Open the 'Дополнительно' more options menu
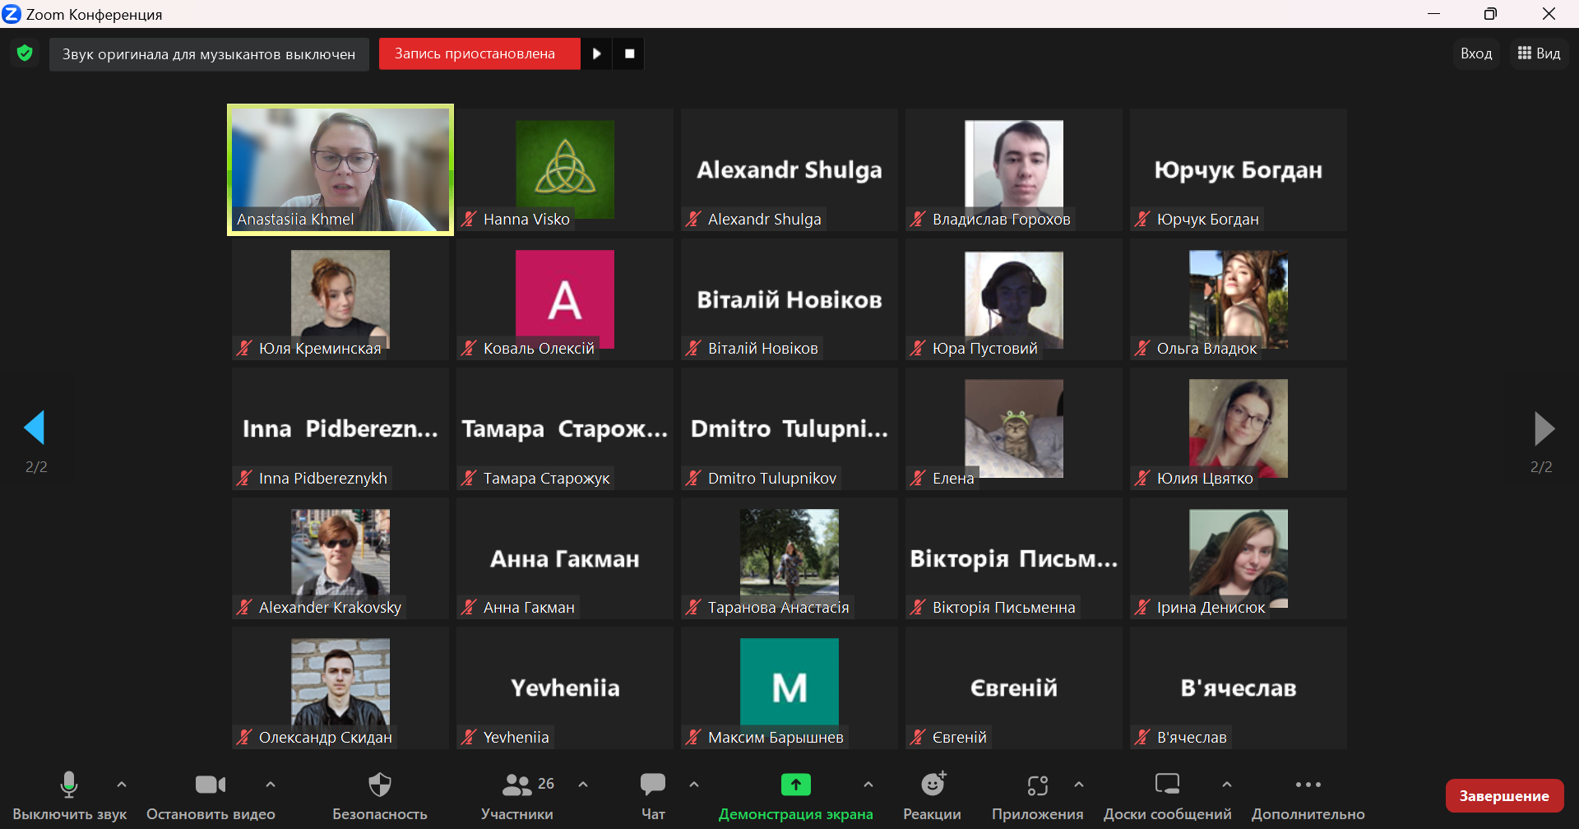The image size is (1579, 829). [1308, 796]
